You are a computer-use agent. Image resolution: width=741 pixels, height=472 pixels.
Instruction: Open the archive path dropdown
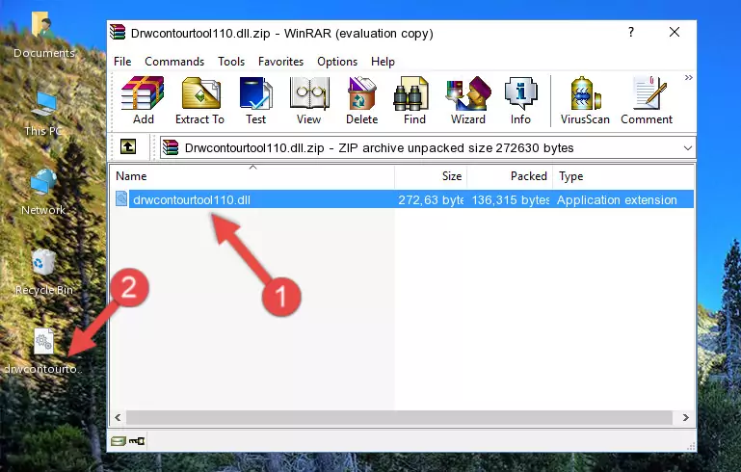coord(688,148)
